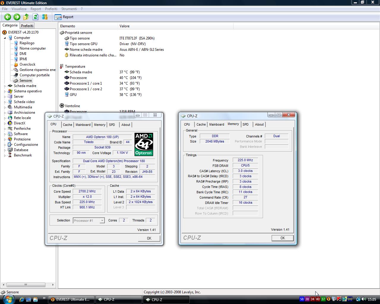Screen dimensions: 380x304
Task: Open Memory tab in left CPU-Z window
Action: coord(100,125)
